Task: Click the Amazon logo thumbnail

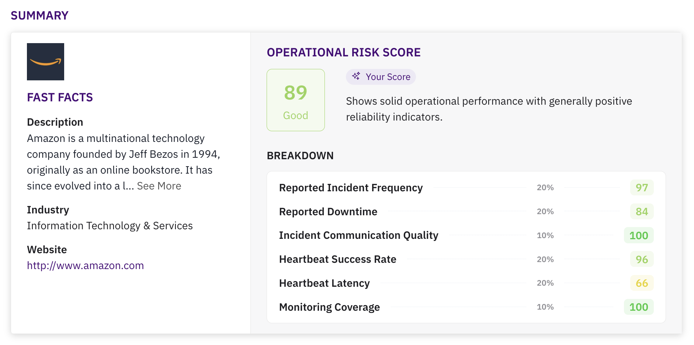Action: [x=45, y=62]
